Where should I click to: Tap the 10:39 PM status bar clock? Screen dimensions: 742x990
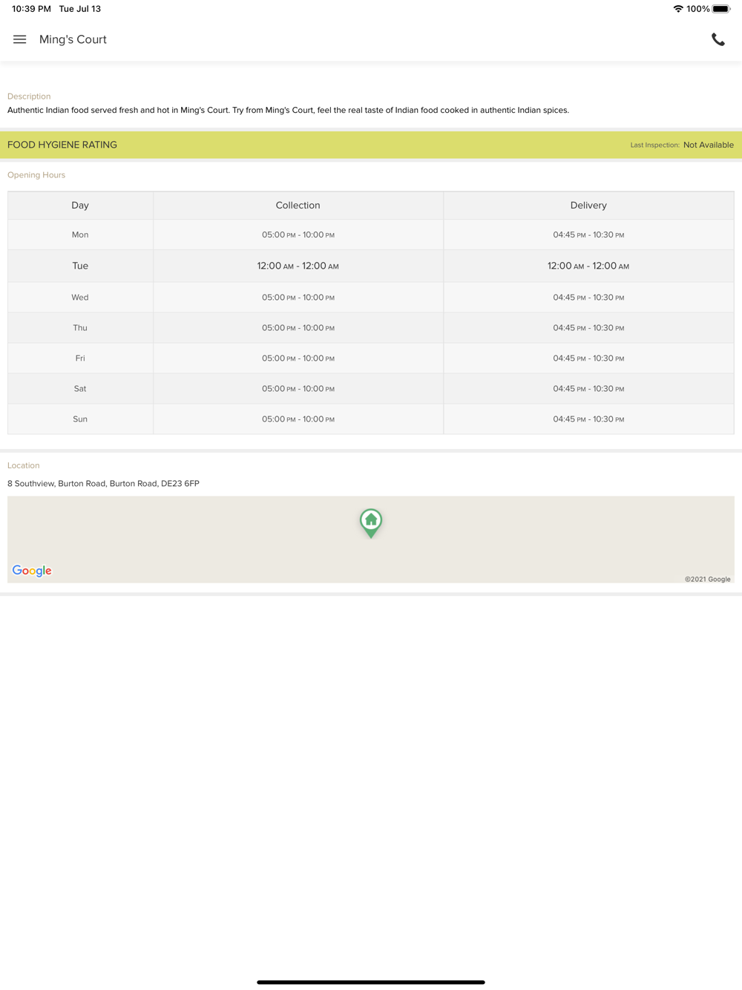click(x=31, y=9)
